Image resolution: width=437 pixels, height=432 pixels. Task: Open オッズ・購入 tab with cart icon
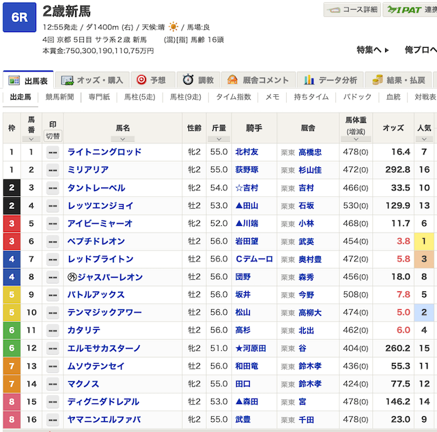point(93,81)
